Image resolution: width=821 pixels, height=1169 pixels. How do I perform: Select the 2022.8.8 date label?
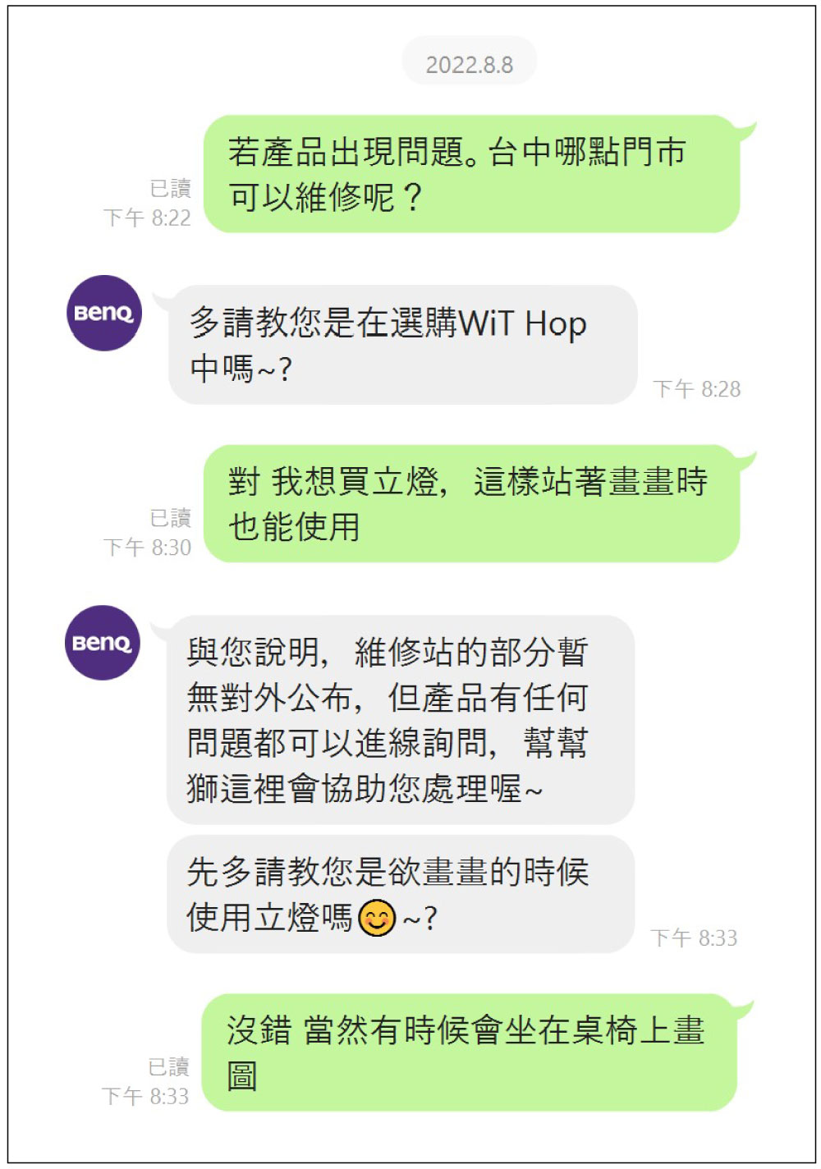pos(470,64)
